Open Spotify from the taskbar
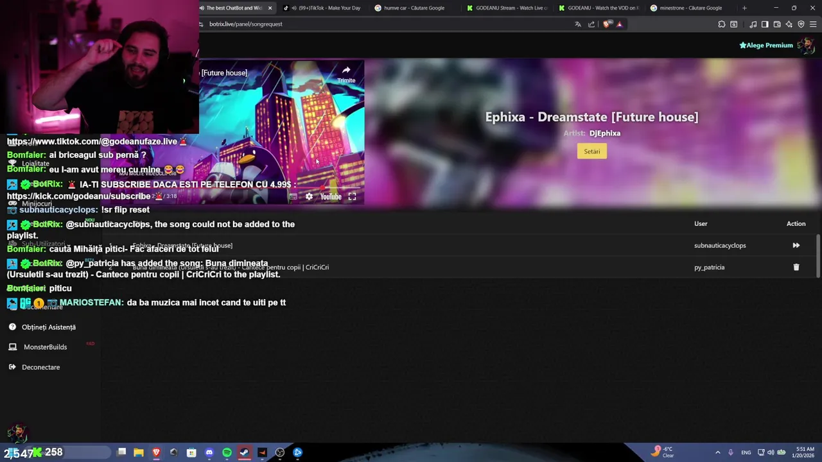This screenshot has height=462, width=822. [227, 452]
